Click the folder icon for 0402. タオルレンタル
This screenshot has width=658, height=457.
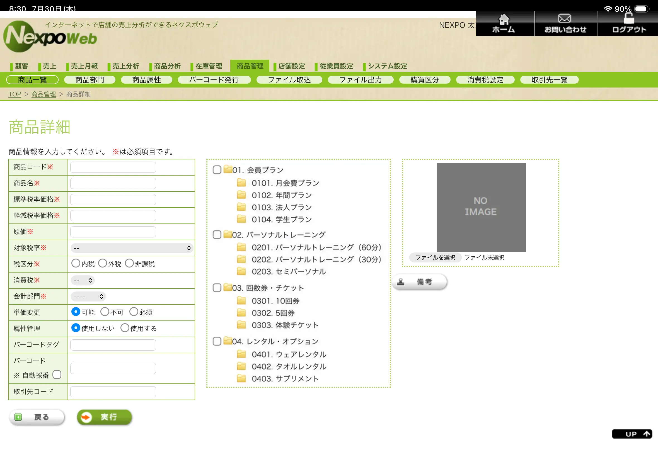pos(241,366)
